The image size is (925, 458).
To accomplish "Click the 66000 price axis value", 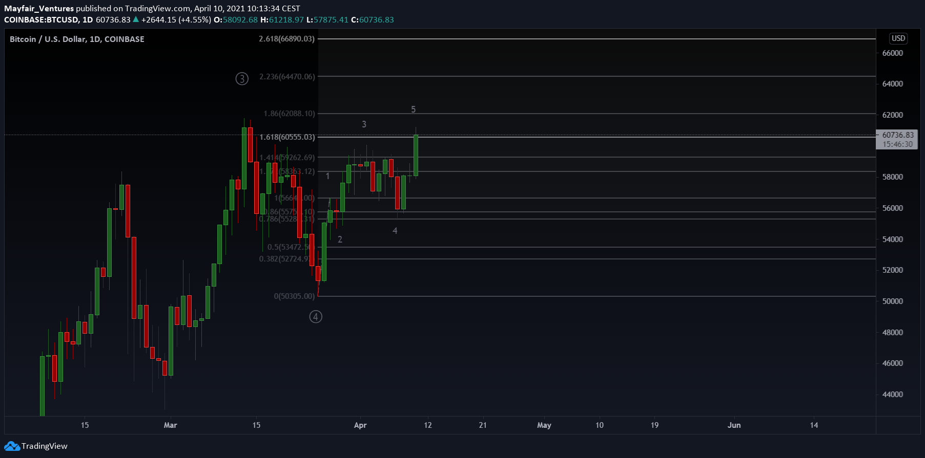I will [x=892, y=53].
